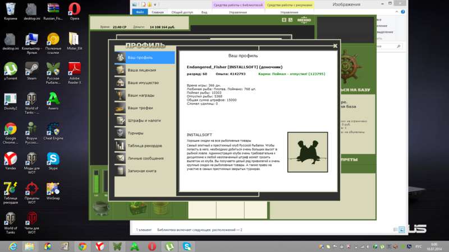Switch to 'Главная' ribbon tab

[158, 12]
